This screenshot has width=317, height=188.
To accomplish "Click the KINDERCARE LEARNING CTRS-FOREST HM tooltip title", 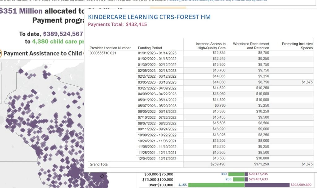I will (x=149, y=17).
